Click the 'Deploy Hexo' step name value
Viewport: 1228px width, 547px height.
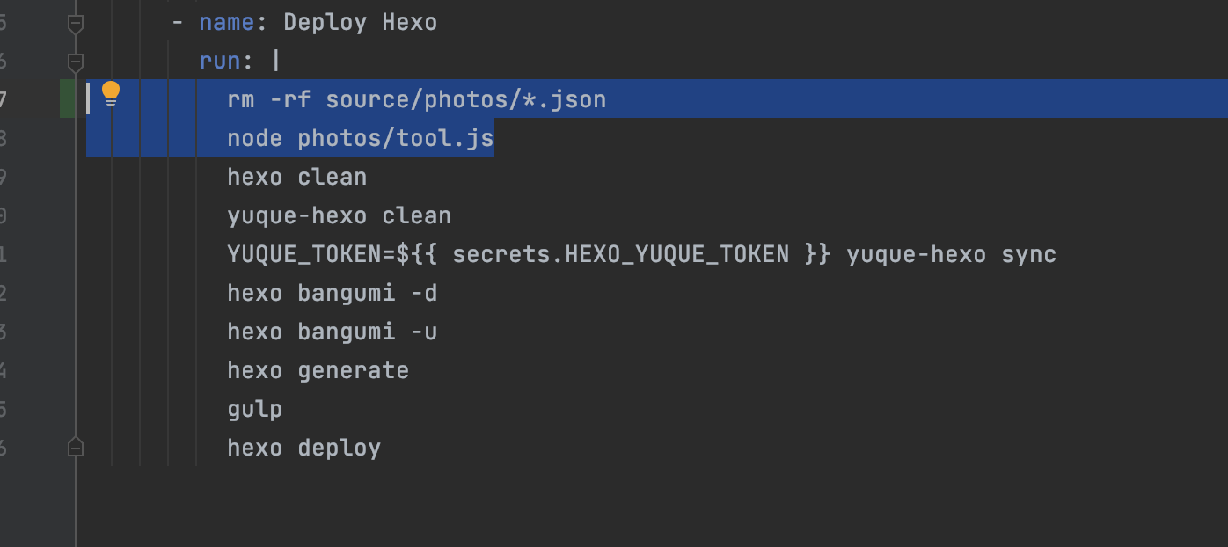360,22
